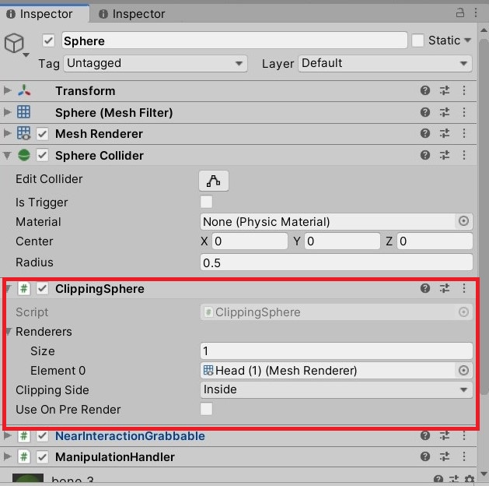Screen dimensions: 489x486
Task: Toggle the Sphere object active checkbox
Action: [x=49, y=40]
